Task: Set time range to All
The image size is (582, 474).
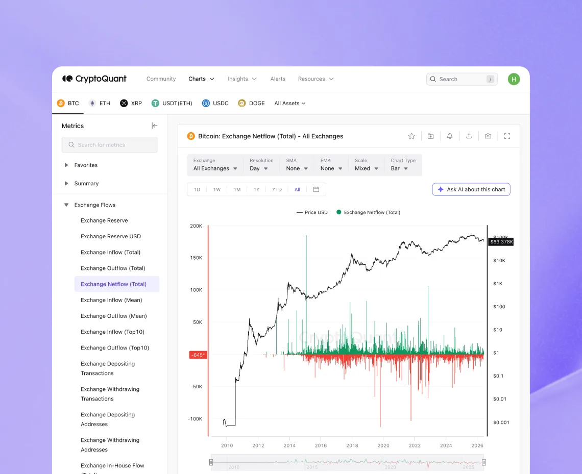Action: tap(297, 189)
